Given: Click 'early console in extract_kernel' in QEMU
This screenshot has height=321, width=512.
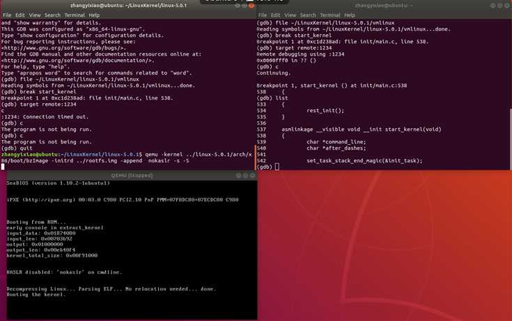Looking at the screenshot, I should click(55, 228).
